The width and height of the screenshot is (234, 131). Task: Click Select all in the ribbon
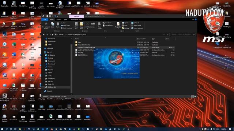135,23
